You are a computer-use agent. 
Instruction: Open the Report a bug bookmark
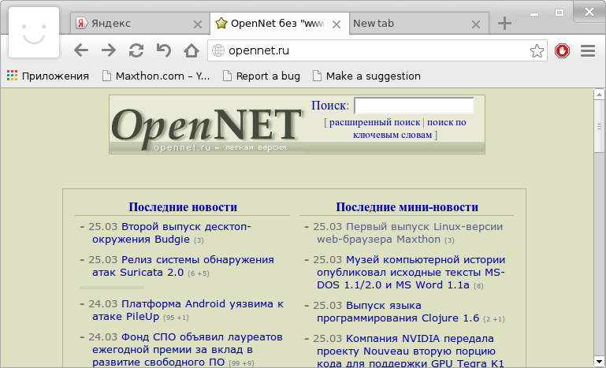coord(262,76)
